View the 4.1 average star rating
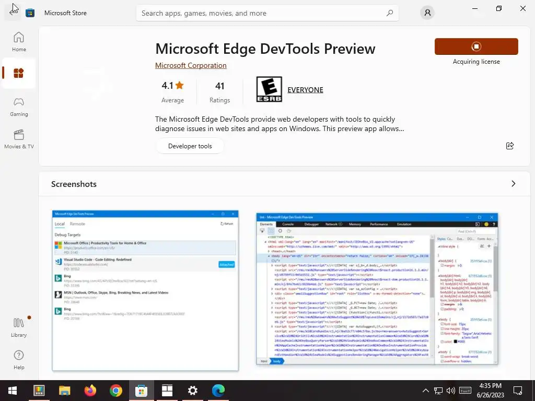 click(172, 91)
